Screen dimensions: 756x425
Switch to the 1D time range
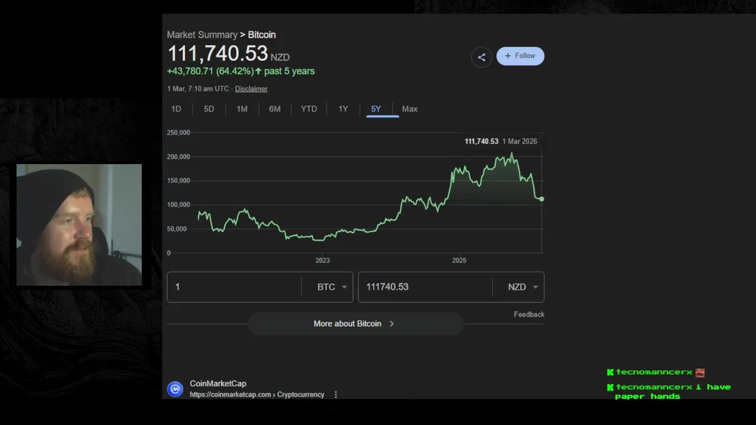tap(176, 109)
